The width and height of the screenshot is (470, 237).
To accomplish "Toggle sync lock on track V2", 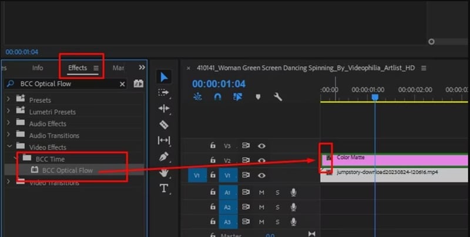I will point(246,160).
